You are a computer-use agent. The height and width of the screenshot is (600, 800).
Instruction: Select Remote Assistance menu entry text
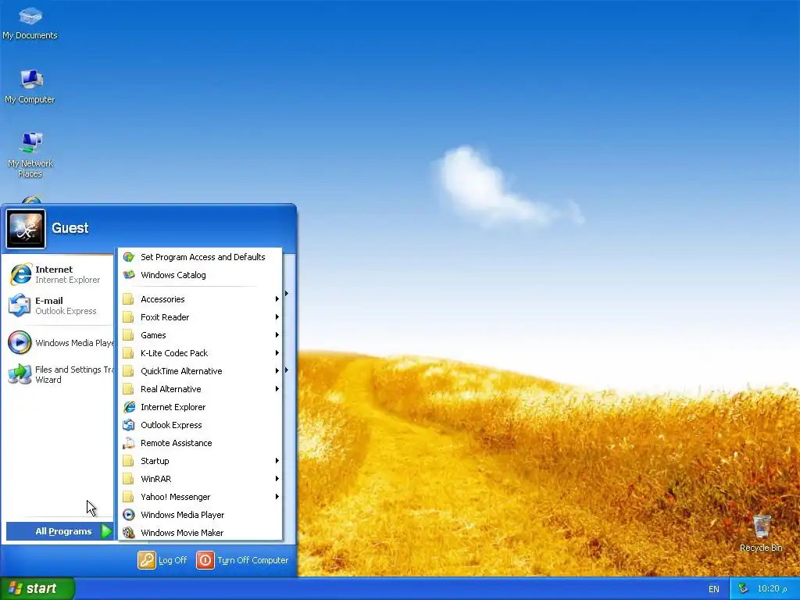pos(177,443)
